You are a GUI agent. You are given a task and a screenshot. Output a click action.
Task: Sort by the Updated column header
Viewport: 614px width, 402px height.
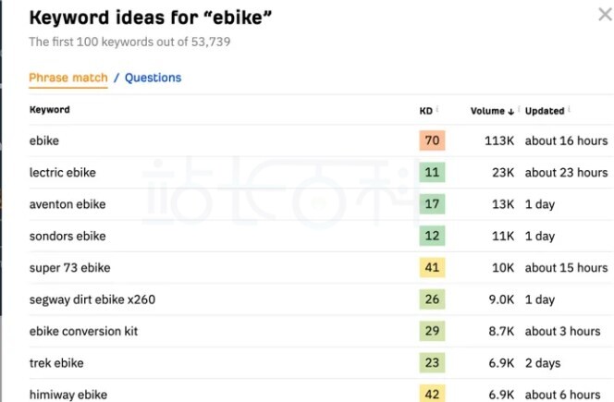[545, 111]
